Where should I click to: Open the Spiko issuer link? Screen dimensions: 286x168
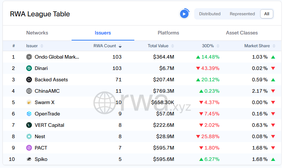(41, 159)
